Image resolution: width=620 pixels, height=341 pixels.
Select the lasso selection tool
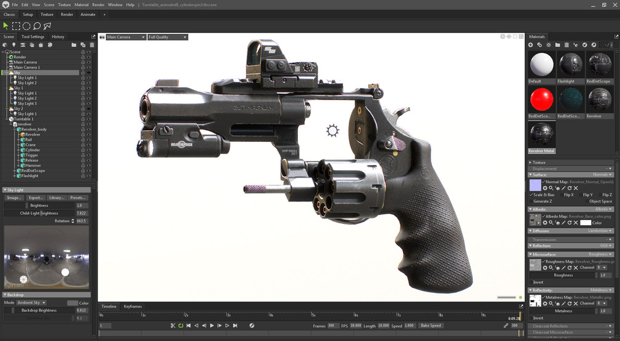[37, 26]
